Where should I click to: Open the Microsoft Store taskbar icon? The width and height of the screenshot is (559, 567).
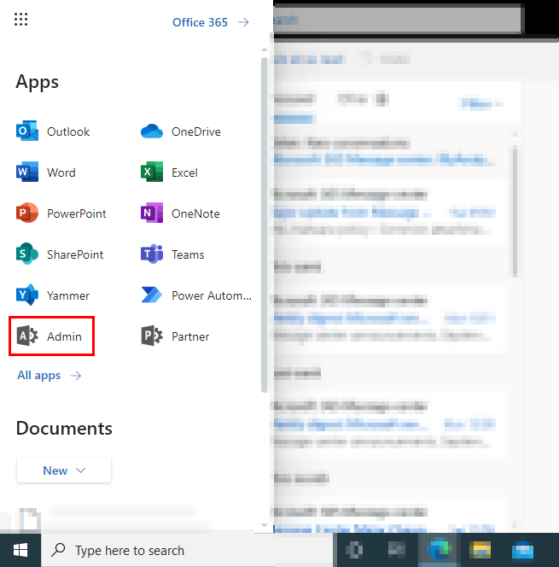click(522, 551)
